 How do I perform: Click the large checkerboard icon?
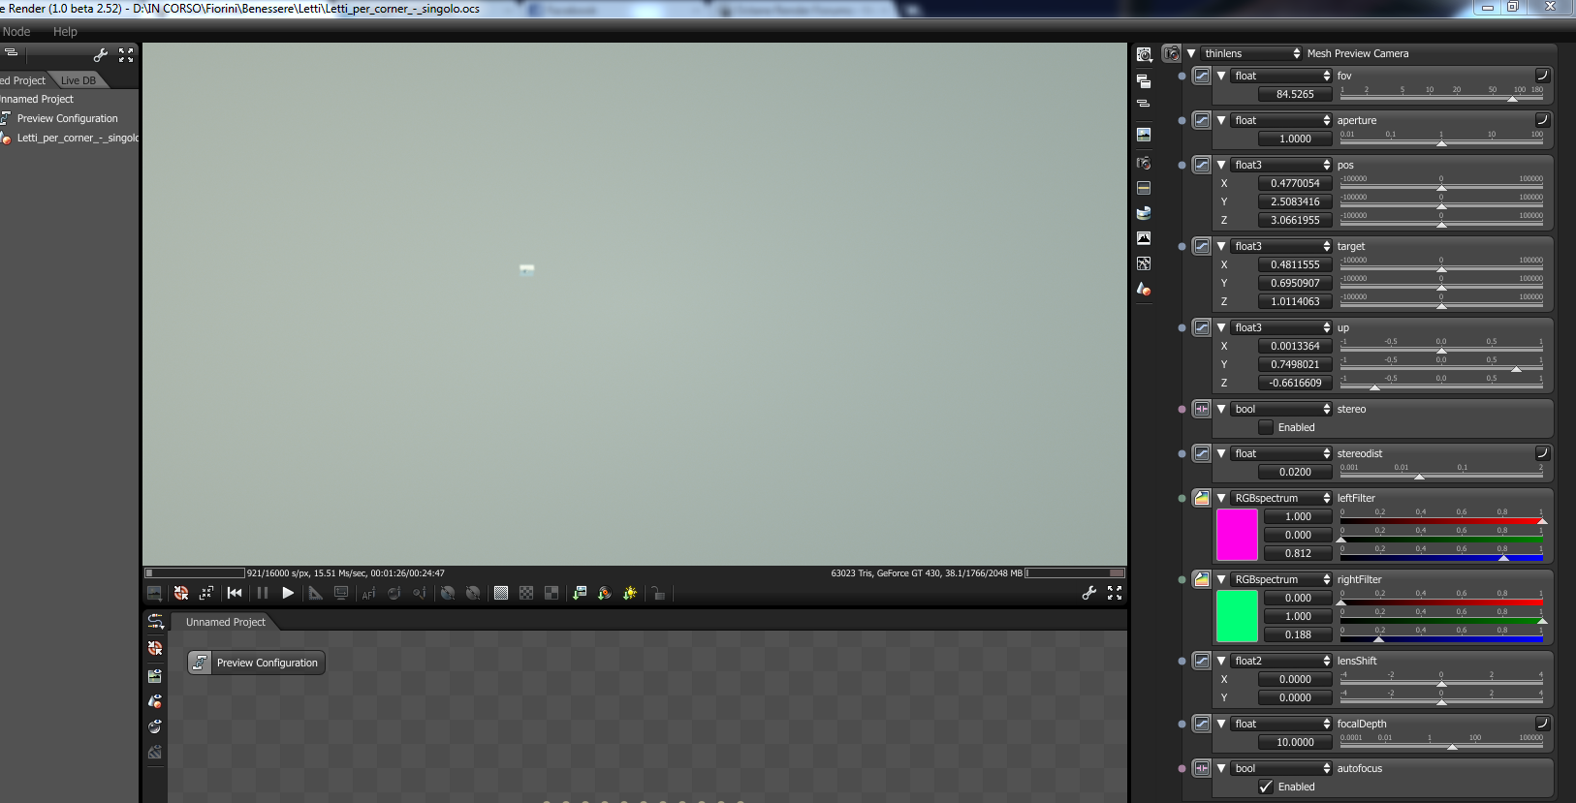click(x=552, y=593)
